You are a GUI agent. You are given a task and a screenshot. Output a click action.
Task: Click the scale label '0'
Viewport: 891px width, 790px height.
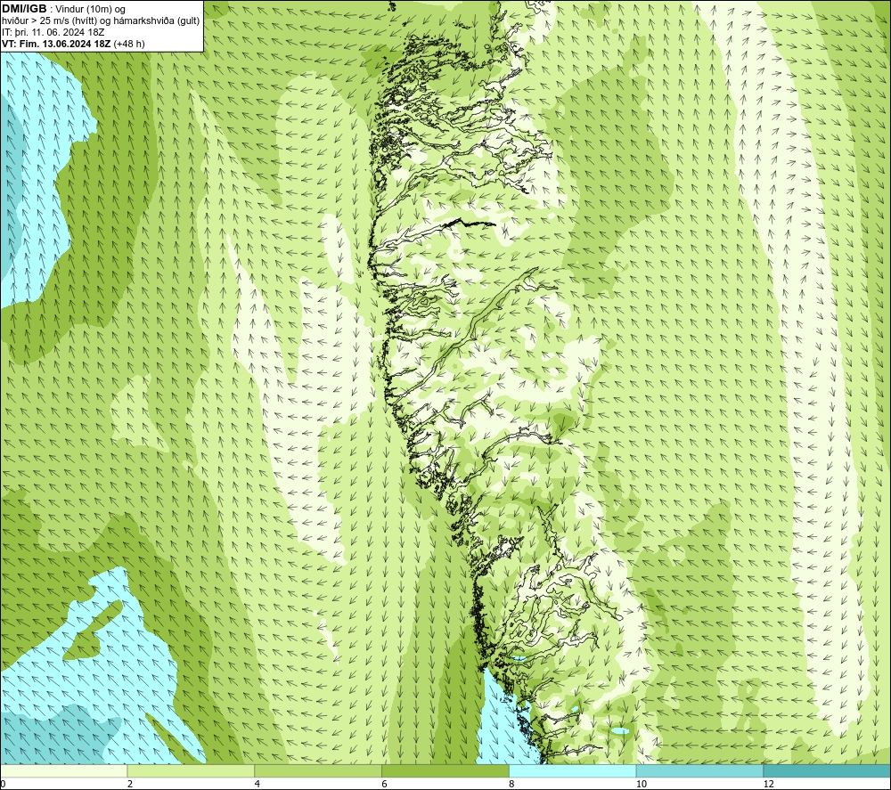point(3,785)
